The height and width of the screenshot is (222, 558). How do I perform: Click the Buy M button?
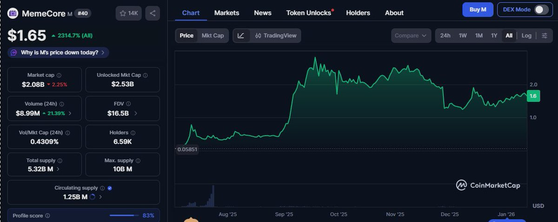point(478,9)
